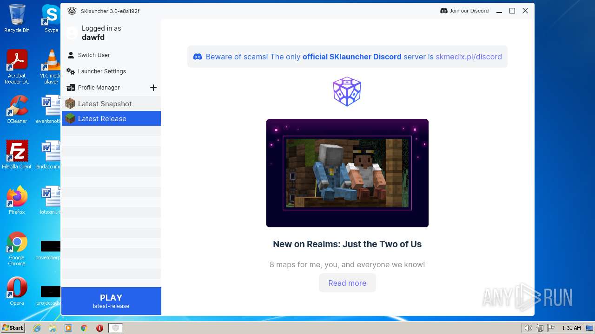This screenshot has width=595, height=334.
Task: Open the Realms news article image
Action: point(347,173)
